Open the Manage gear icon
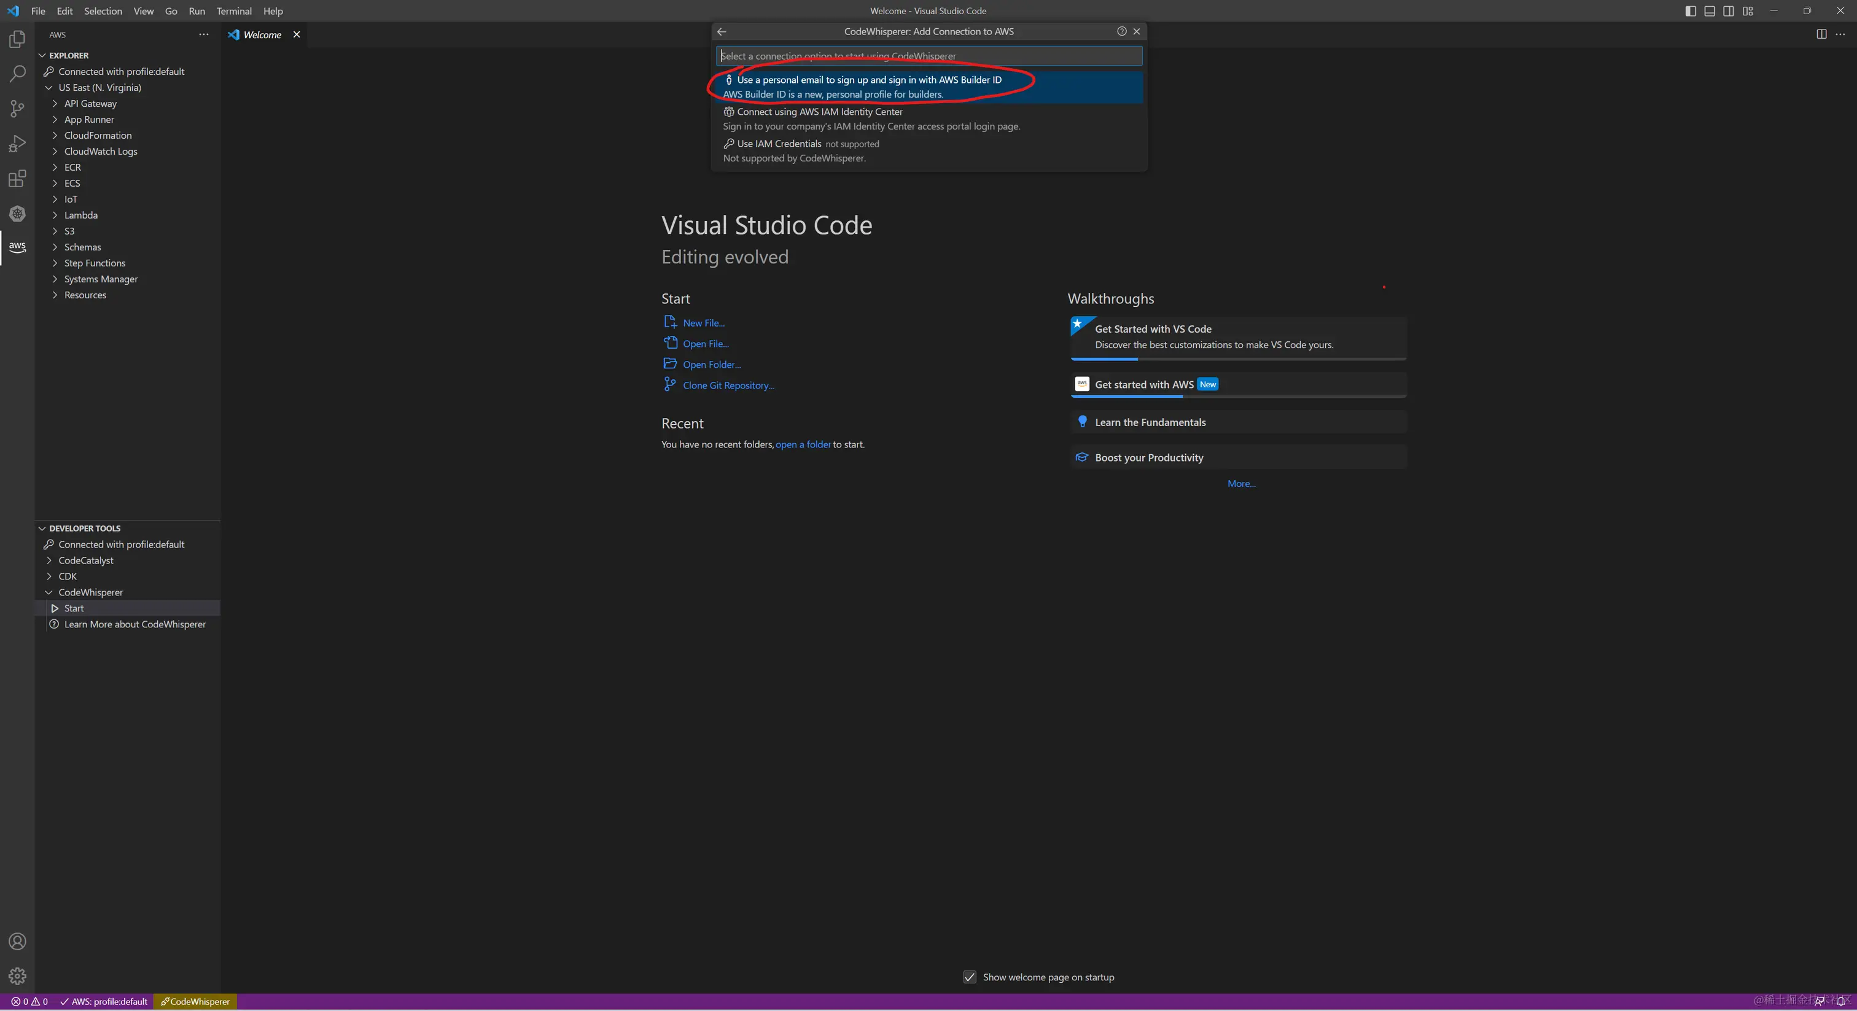1857x1011 pixels. [x=17, y=975]
